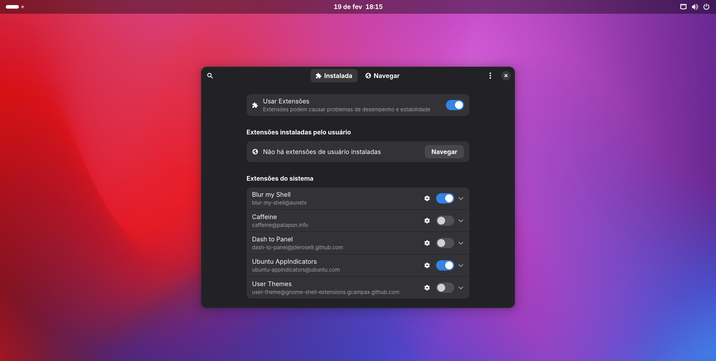The image size is (716, 361).
Task: Open calendar from the top bar clock
Action: [358, 7]
